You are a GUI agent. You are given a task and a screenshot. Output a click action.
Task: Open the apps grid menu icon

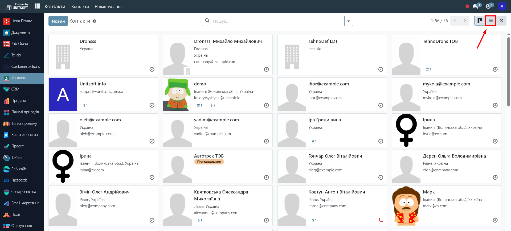coord(37,6)
